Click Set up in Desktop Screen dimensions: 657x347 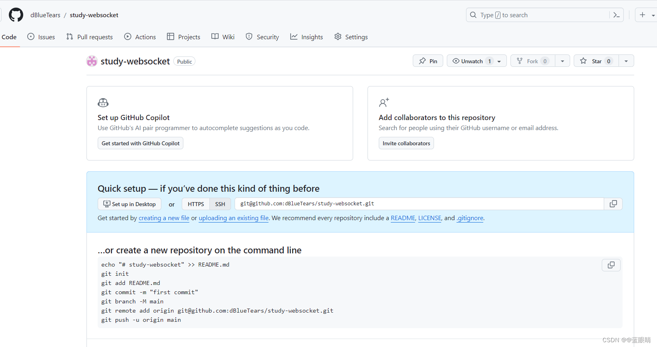tap(129, 204)
